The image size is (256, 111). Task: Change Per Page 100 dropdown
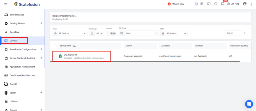pos(99,33)
